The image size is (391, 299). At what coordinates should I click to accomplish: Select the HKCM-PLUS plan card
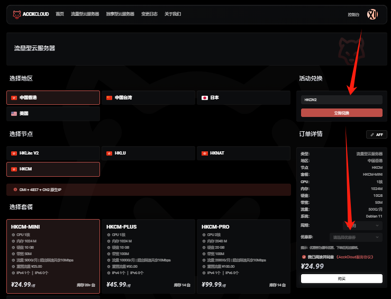coord(148,256)
